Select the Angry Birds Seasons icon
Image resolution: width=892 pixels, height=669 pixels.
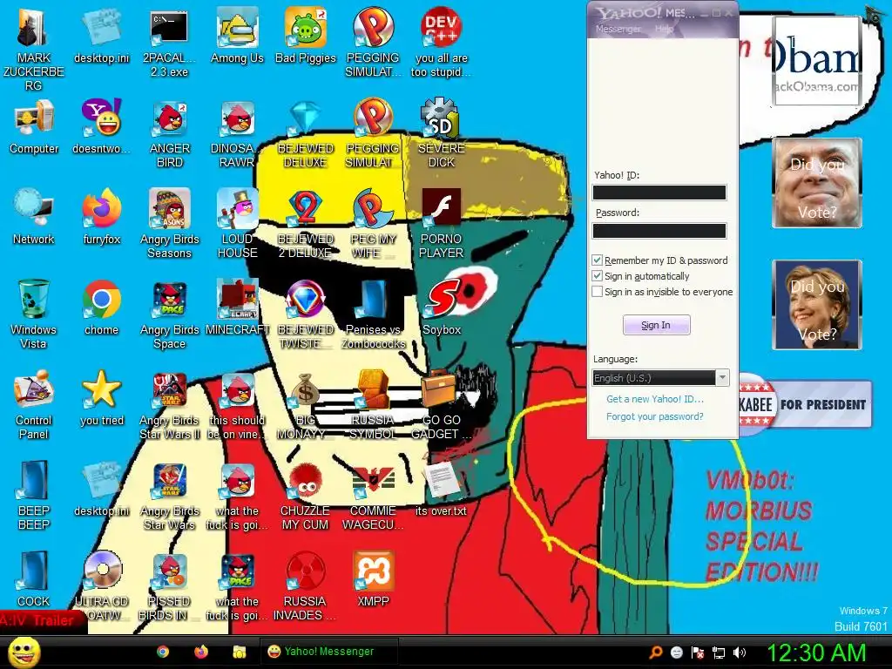170,224
